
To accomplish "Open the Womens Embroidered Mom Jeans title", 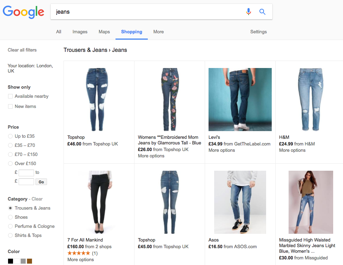I will tap(170, 140).
